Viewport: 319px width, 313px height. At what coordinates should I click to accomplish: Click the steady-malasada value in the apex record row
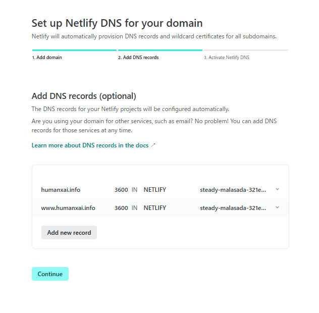point(233,190)
